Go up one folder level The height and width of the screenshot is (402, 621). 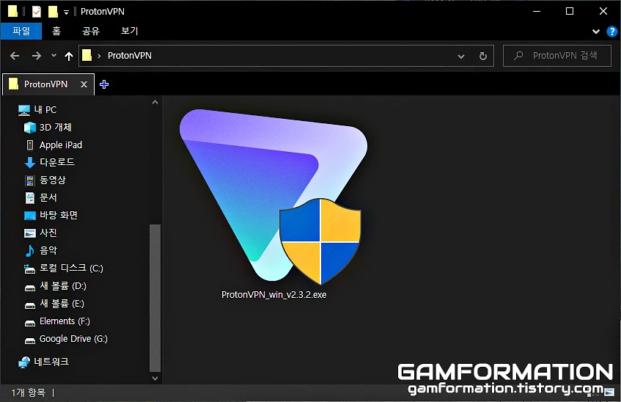tap(69, 56)
